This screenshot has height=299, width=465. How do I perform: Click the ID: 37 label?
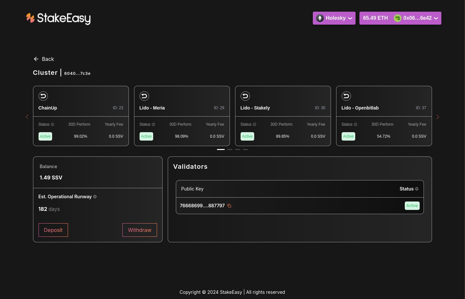pyautogui.click(x=421, y=108)
